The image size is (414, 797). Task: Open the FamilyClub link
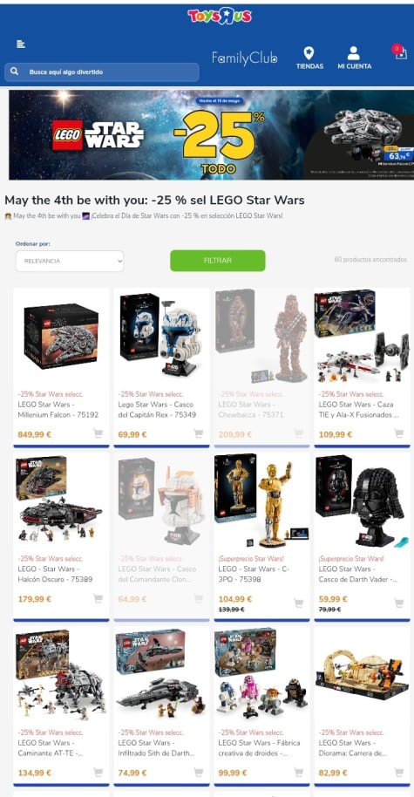245,58
